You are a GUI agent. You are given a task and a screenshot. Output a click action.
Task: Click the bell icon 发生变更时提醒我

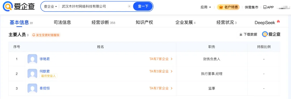[x=34, y=35]
